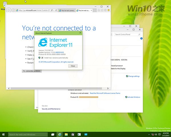Click "Windows is not activated." text
Viewport: 171px width, 137px height.
tap(80, 93)
